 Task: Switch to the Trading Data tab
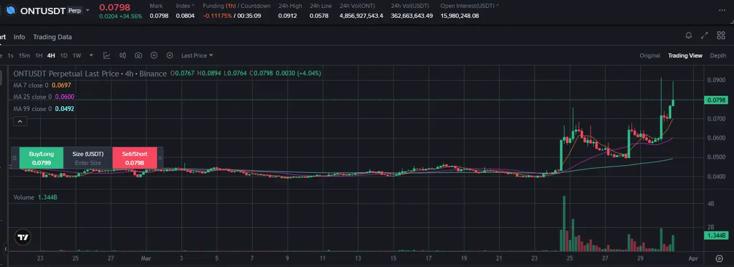coord(52,37)
